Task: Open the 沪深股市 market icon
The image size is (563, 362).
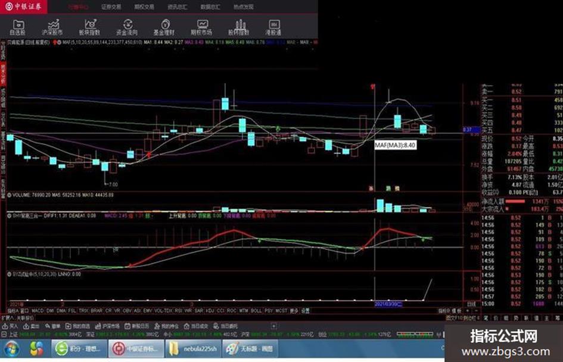Action: pos(52,27)
